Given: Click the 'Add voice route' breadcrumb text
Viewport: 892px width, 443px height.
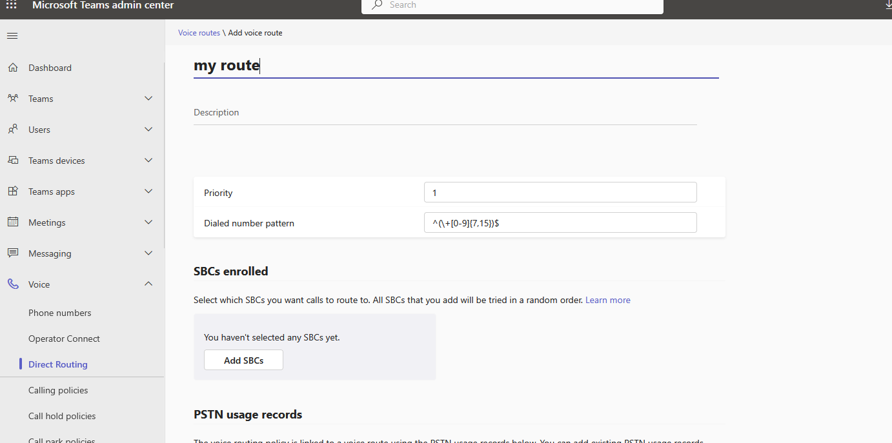Looking at the screenshot, I should 255,33.
